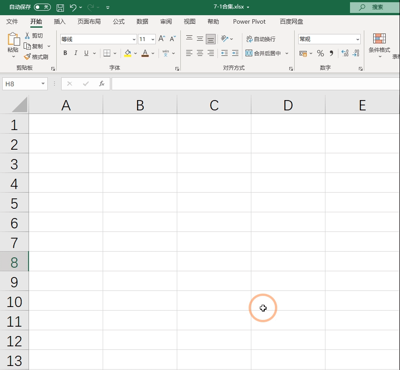
Task: Open the Name Box dropdown arrow
Action: [x=43, y=84]
